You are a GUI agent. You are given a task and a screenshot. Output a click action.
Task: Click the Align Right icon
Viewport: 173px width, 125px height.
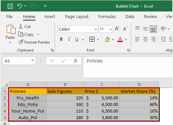pyautogui.click(x=153, y=39)
